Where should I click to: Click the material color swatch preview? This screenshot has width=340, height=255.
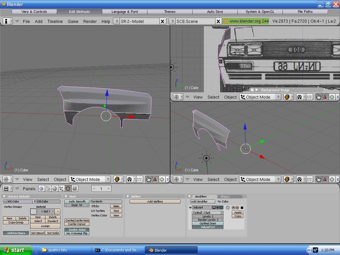coord(33,212)
